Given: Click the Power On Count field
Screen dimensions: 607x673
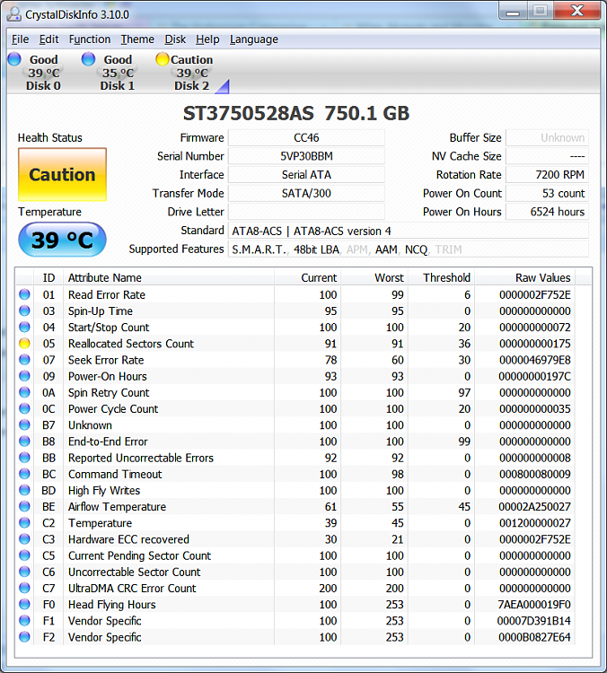Looking at the screenshot, I should pyautogui.click(x=548, y=193).
